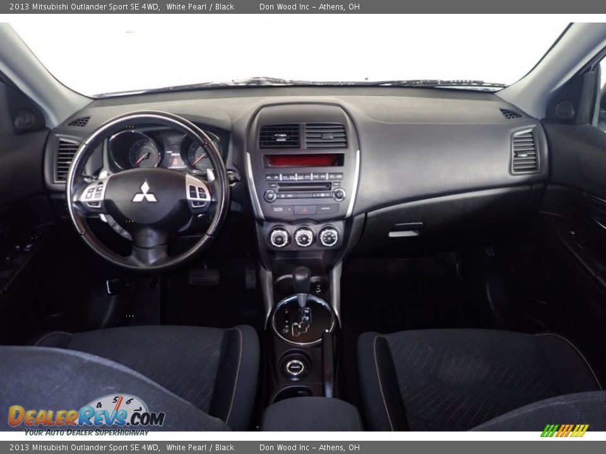Click the left instrument gauge
The image size is (606, 454).
136,152
